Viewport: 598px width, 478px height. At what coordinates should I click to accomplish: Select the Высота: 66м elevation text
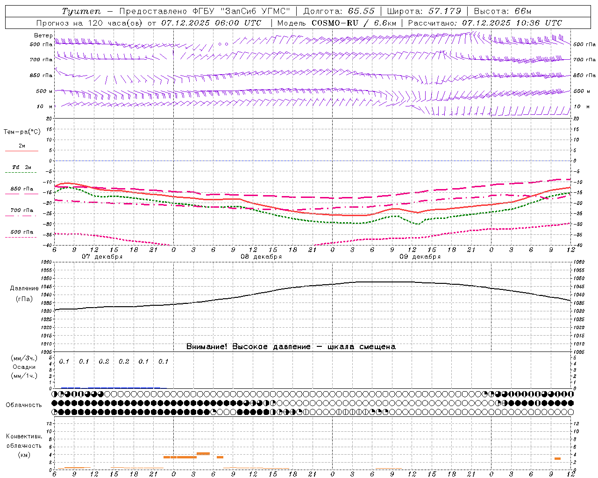click(502, 11)
